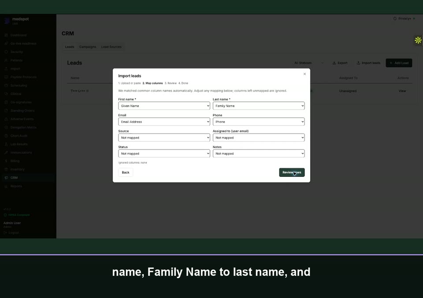Click the yellow asterisk widget icon
The height and width of the screenshot is (298, 423).
coord(418,40)
